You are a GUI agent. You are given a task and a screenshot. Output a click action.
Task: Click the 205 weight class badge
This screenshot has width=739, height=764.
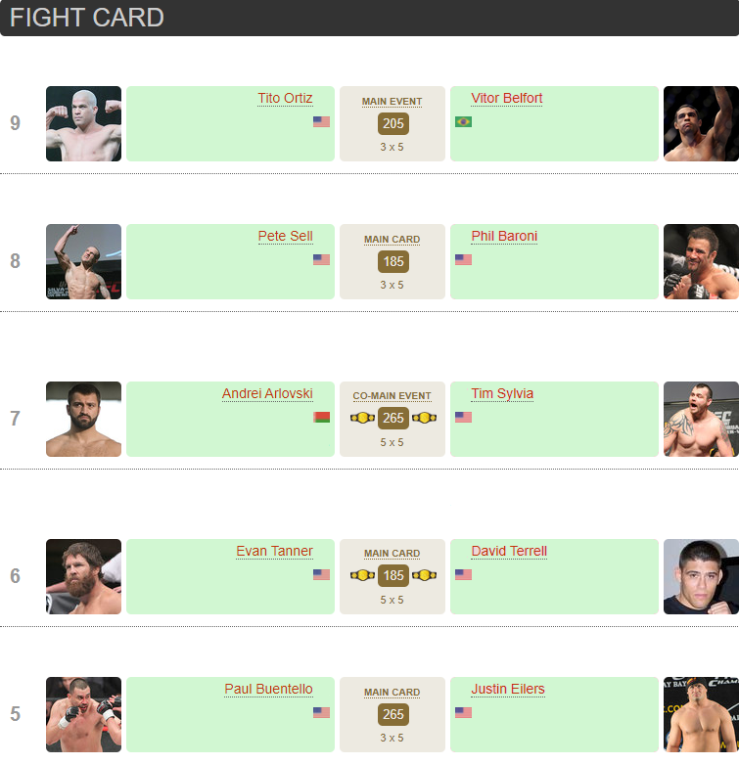(x=393, y=123)
